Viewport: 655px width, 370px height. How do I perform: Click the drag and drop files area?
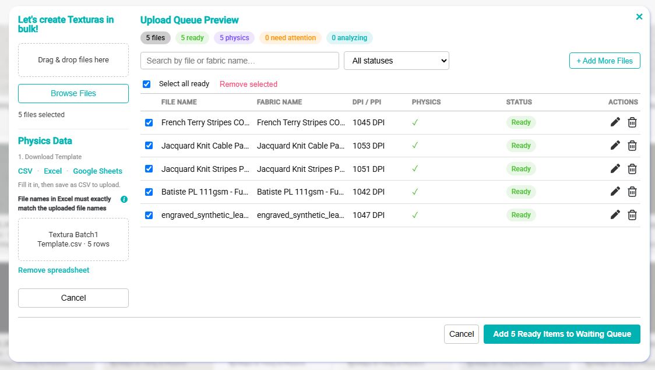coord(73,60)
